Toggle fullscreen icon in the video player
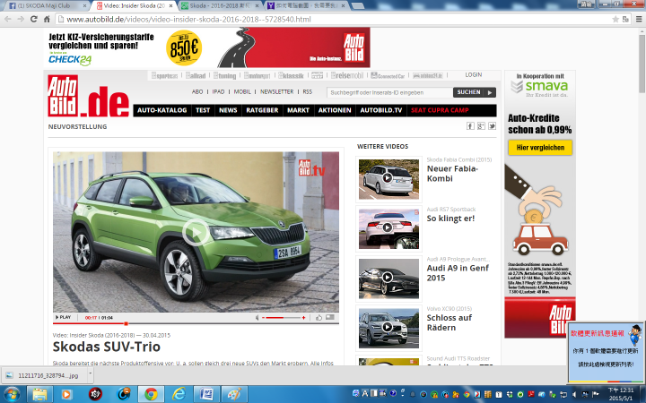The height and width of the screenshot is (403, 646). pos(330,317)
